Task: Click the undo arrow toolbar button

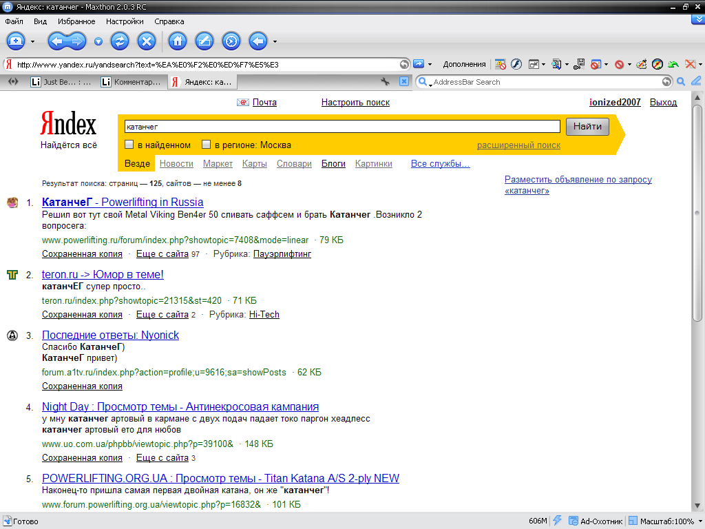Action: click(x=258, y=41)
